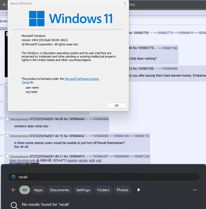Open post menu arrow for No.105994075
The image size is (206, 209).
tap(87, 156)
